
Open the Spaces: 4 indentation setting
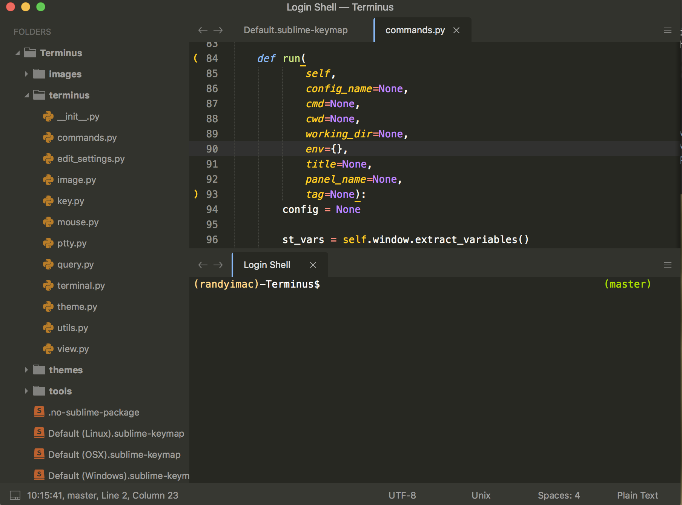tap(559, 495)
